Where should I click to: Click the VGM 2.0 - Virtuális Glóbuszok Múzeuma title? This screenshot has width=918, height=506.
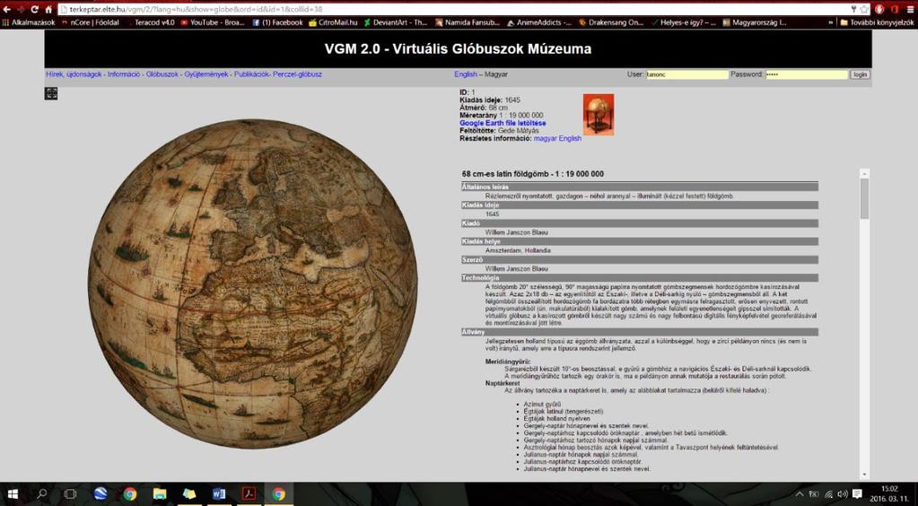tap(458, 49)
